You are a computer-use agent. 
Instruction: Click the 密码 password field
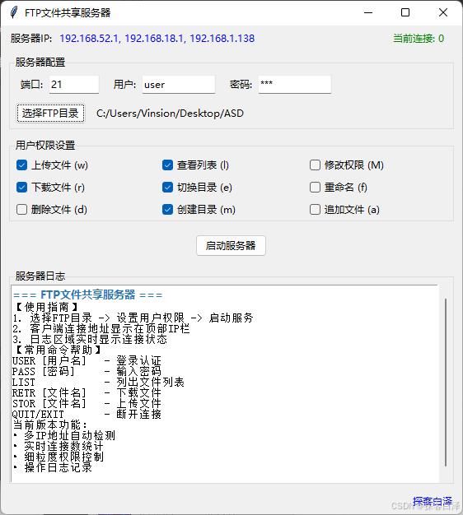(295, 85)
